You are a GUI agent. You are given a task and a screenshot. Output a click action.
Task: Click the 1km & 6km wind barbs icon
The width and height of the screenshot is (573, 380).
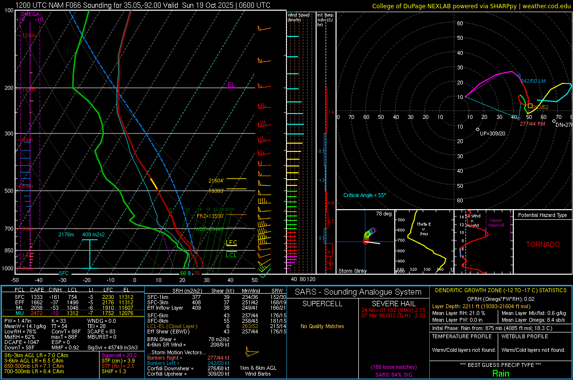[x=252, y=353]
